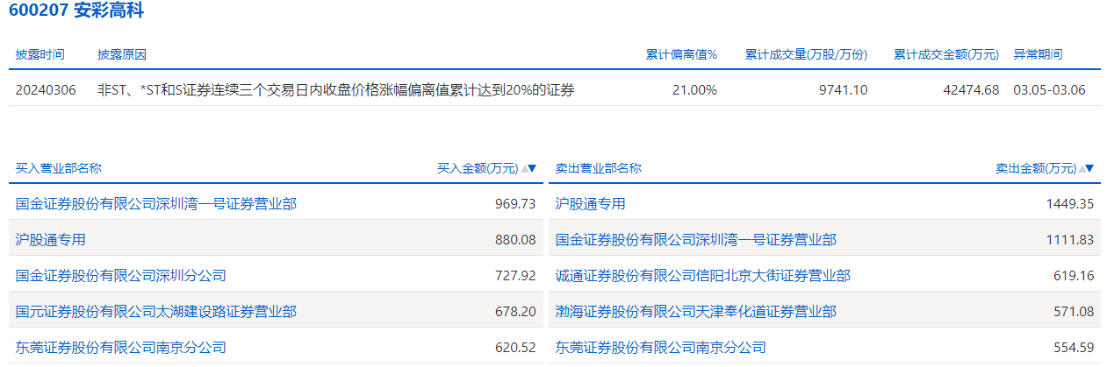
Task: Open 东莞证券南京分公司 in buy list
Action: [x=121, y=348]
